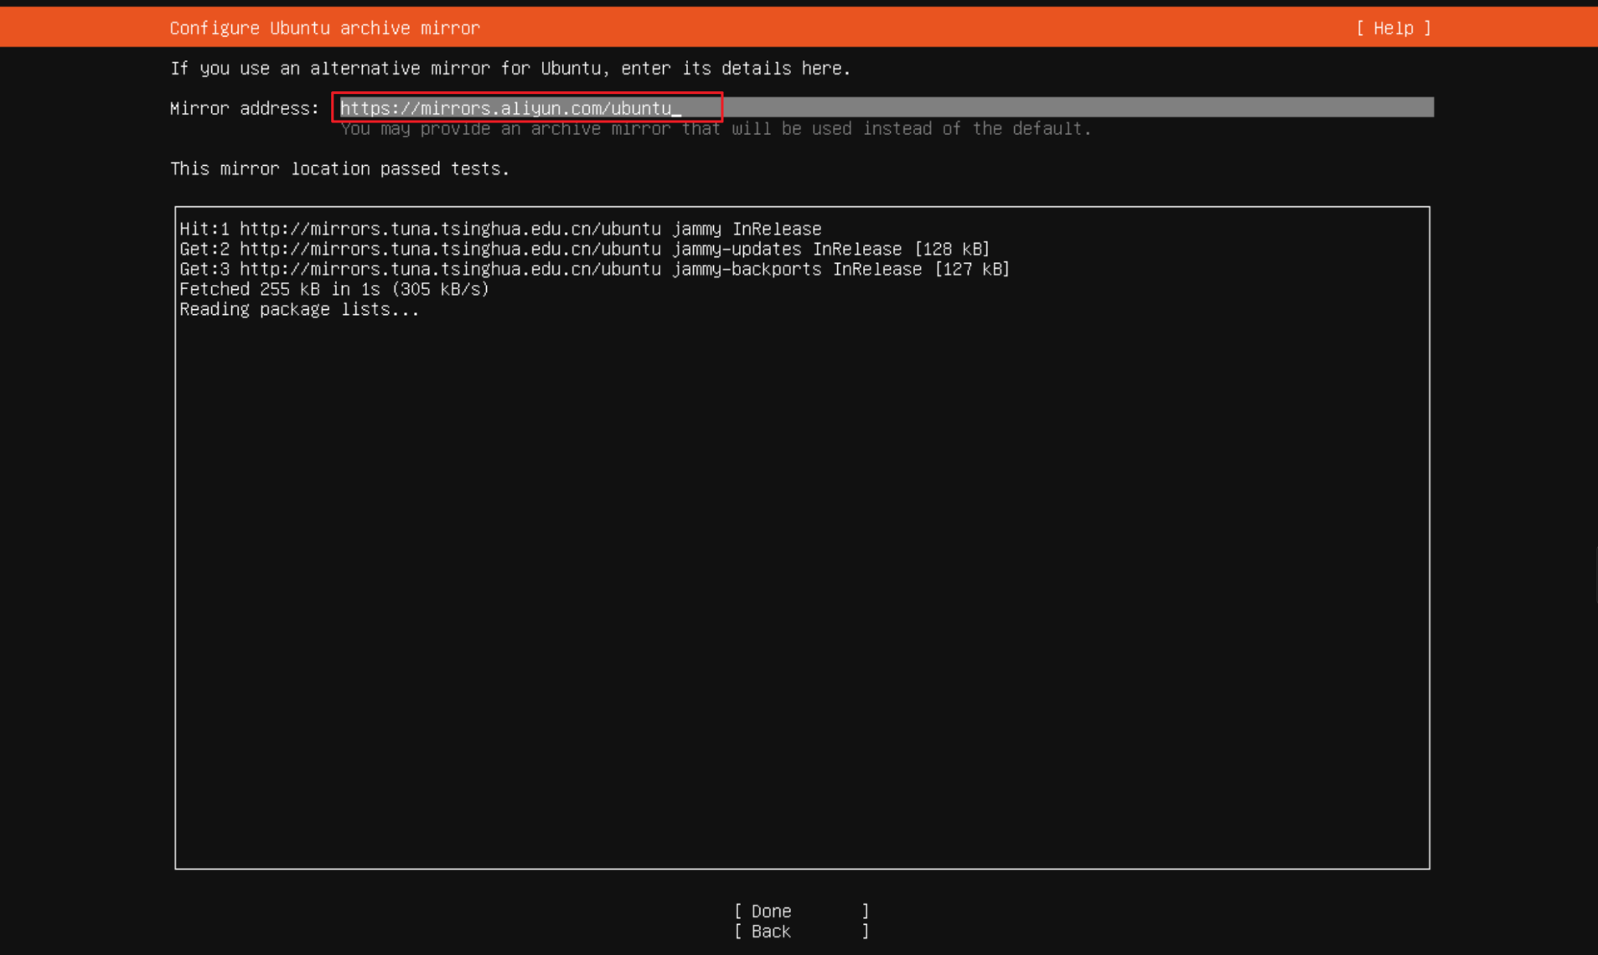The image size is (1598, 955).
Task: Click the 'Get:2' jammy-updates log line
Action: pyautogui.click(x=584, y=249)
